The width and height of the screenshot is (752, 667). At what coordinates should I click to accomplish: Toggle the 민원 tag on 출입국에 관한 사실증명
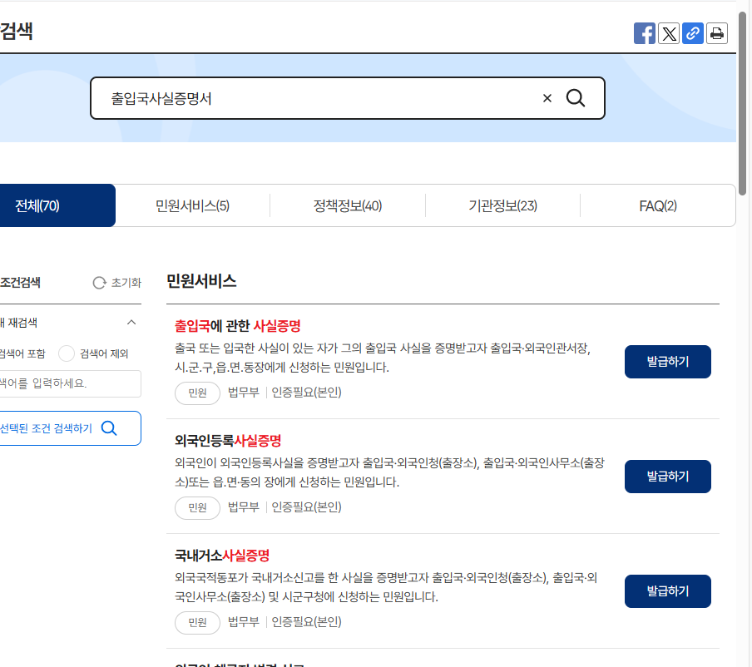197,393
